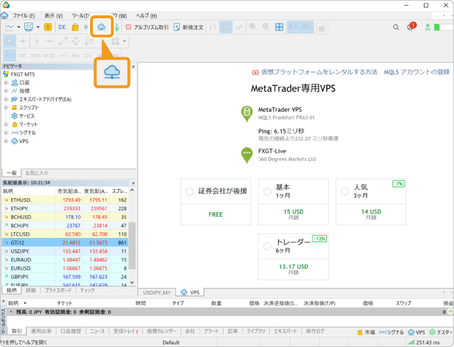This screenshot has width=454, height=347.
Task: Click the zoom in magnifier
Action: coord(253,27)
